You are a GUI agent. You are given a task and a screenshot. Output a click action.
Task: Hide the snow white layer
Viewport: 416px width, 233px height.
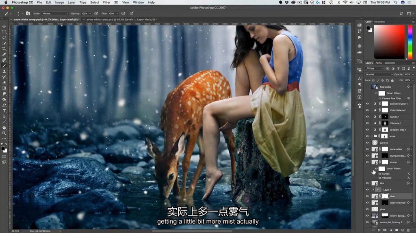[367, 149]
